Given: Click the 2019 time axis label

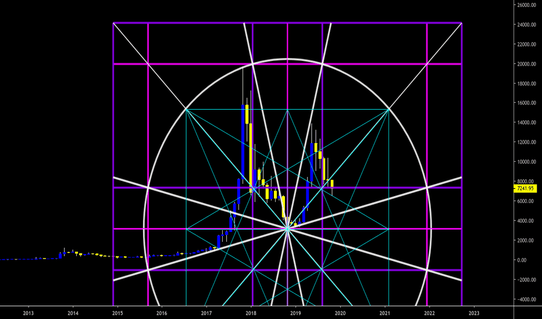Looking at the screenshot, I should point(295,313).
